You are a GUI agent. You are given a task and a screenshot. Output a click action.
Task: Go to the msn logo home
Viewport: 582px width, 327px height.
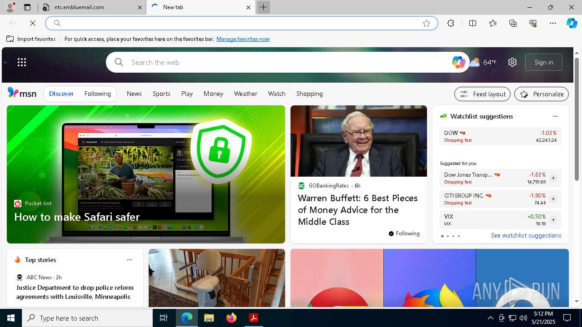click(x=22, y=93)
